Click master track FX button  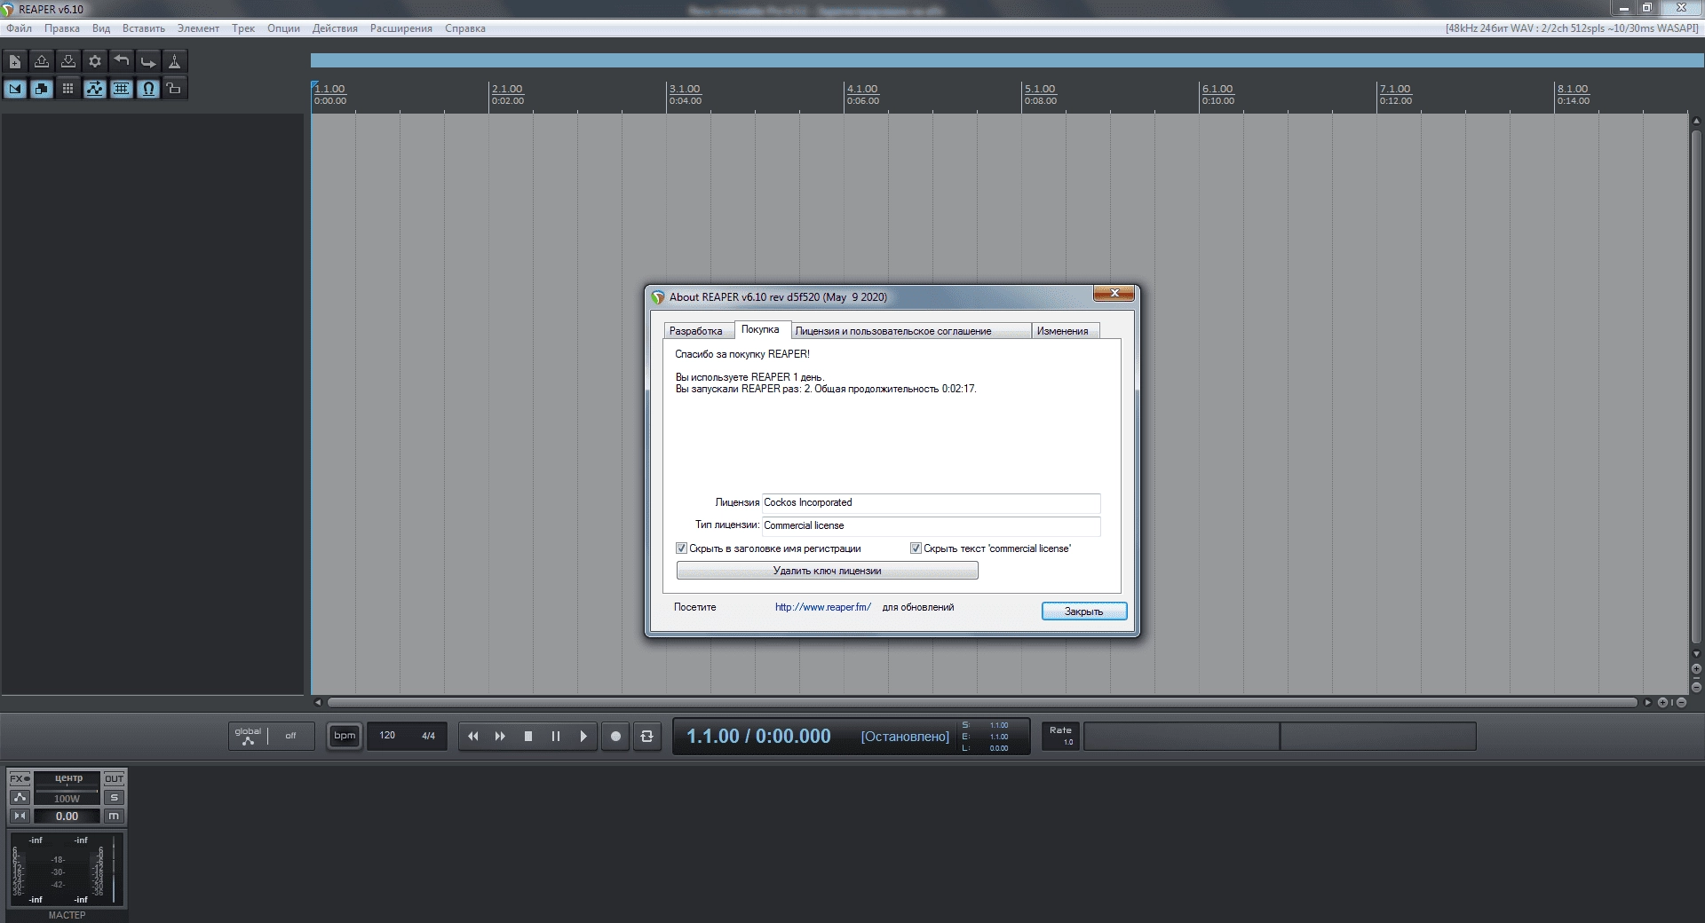20,778
